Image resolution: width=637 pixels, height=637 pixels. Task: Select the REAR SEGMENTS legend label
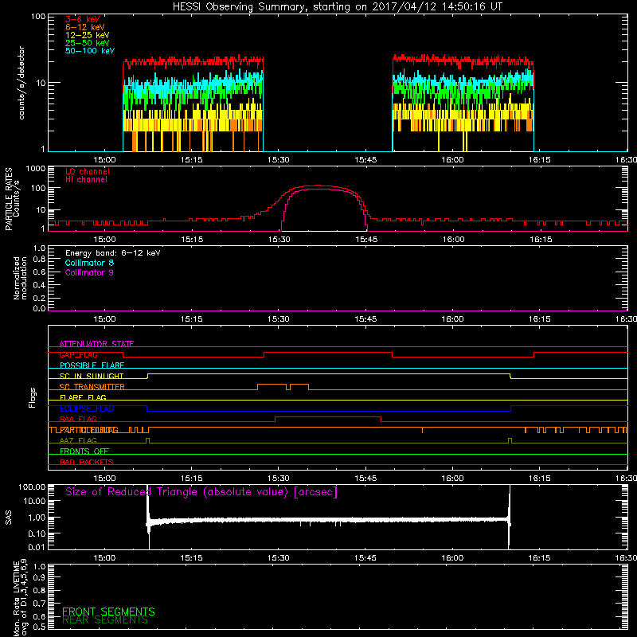[105, 620]
